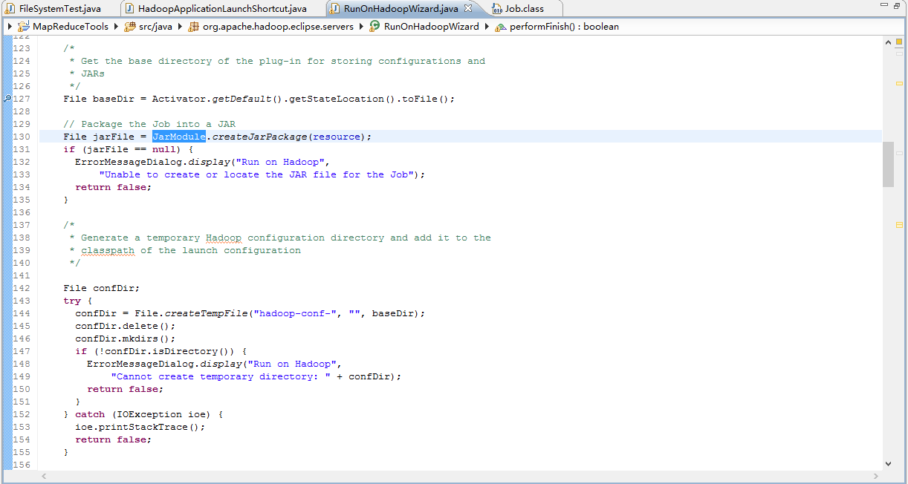The image size is (908, 484).
Task: Jump to the topmost yellow overview ruler annotation
Action: [x=898, y=84]
